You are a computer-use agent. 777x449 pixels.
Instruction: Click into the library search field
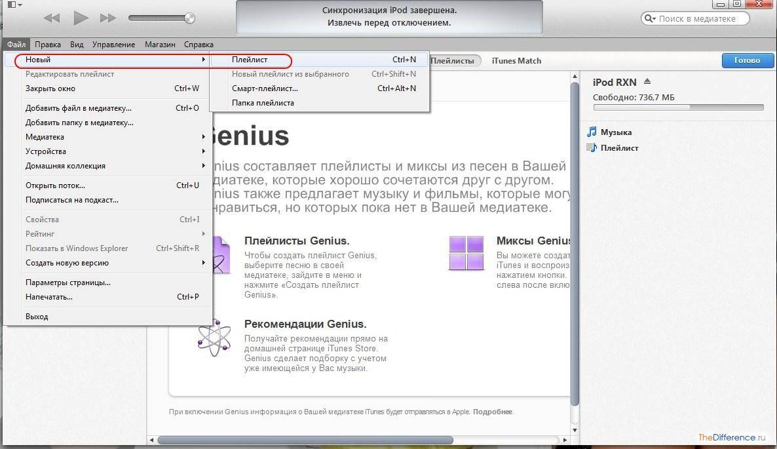click(694, 19)
